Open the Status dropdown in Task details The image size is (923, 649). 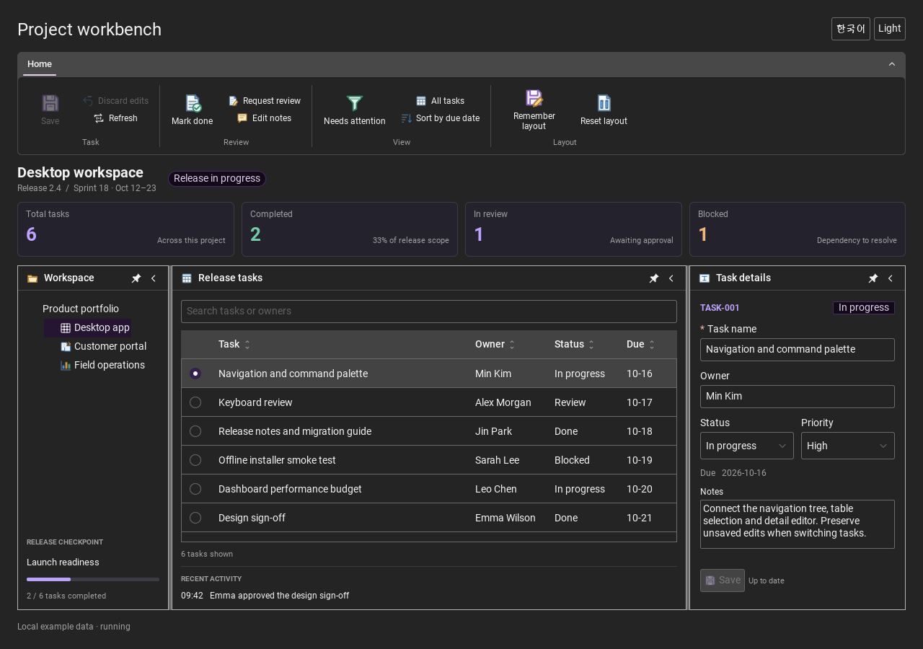pyautogui.click(x=747, y=446)
